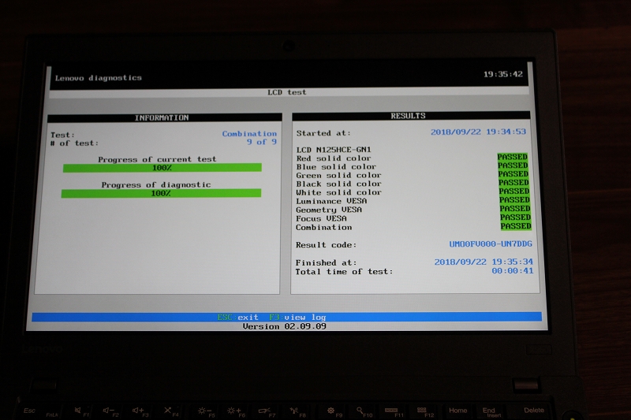
Task: Click the 'White solid color' result row
Action: pyautogui.click(x=413, y=192)
